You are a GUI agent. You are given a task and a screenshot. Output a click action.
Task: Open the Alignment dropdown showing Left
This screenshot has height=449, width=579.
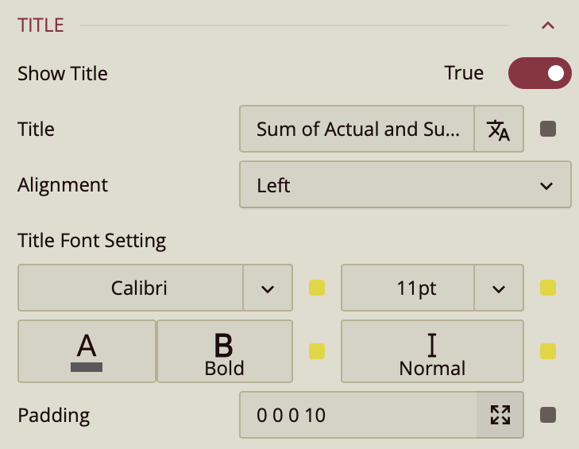point(404,185)
